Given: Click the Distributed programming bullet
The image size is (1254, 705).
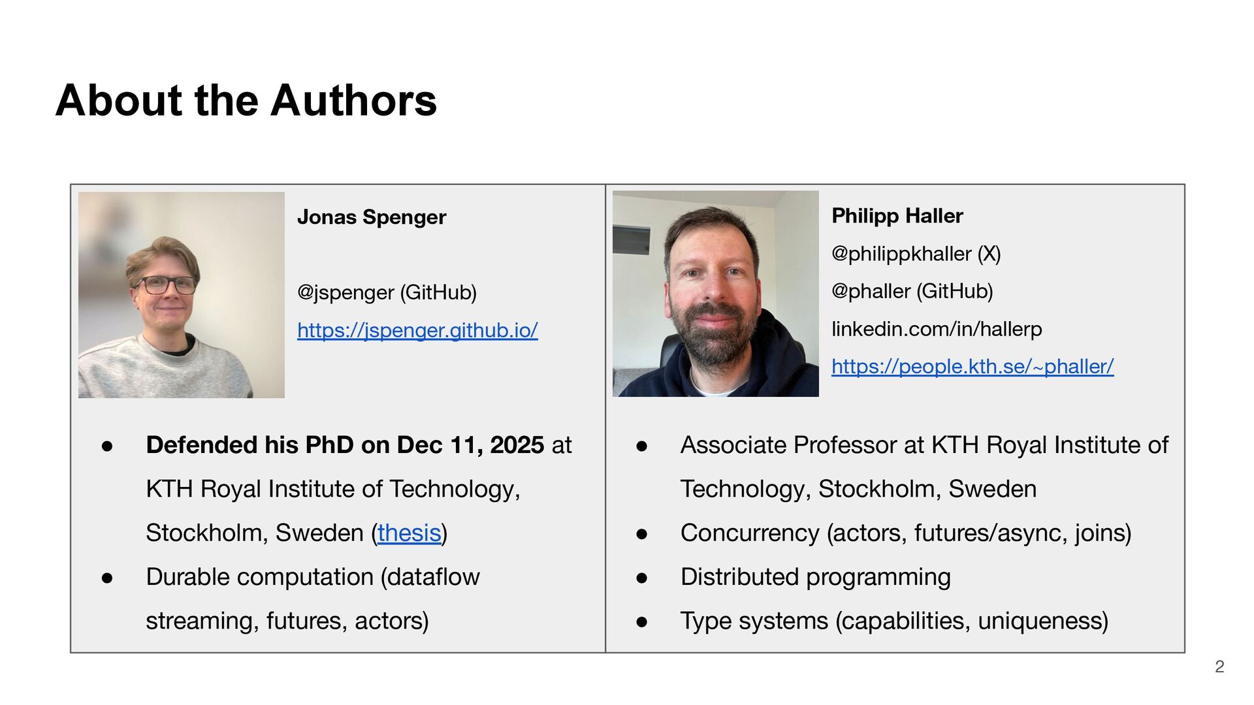Looking at the screenshot, I should point(816,577).
